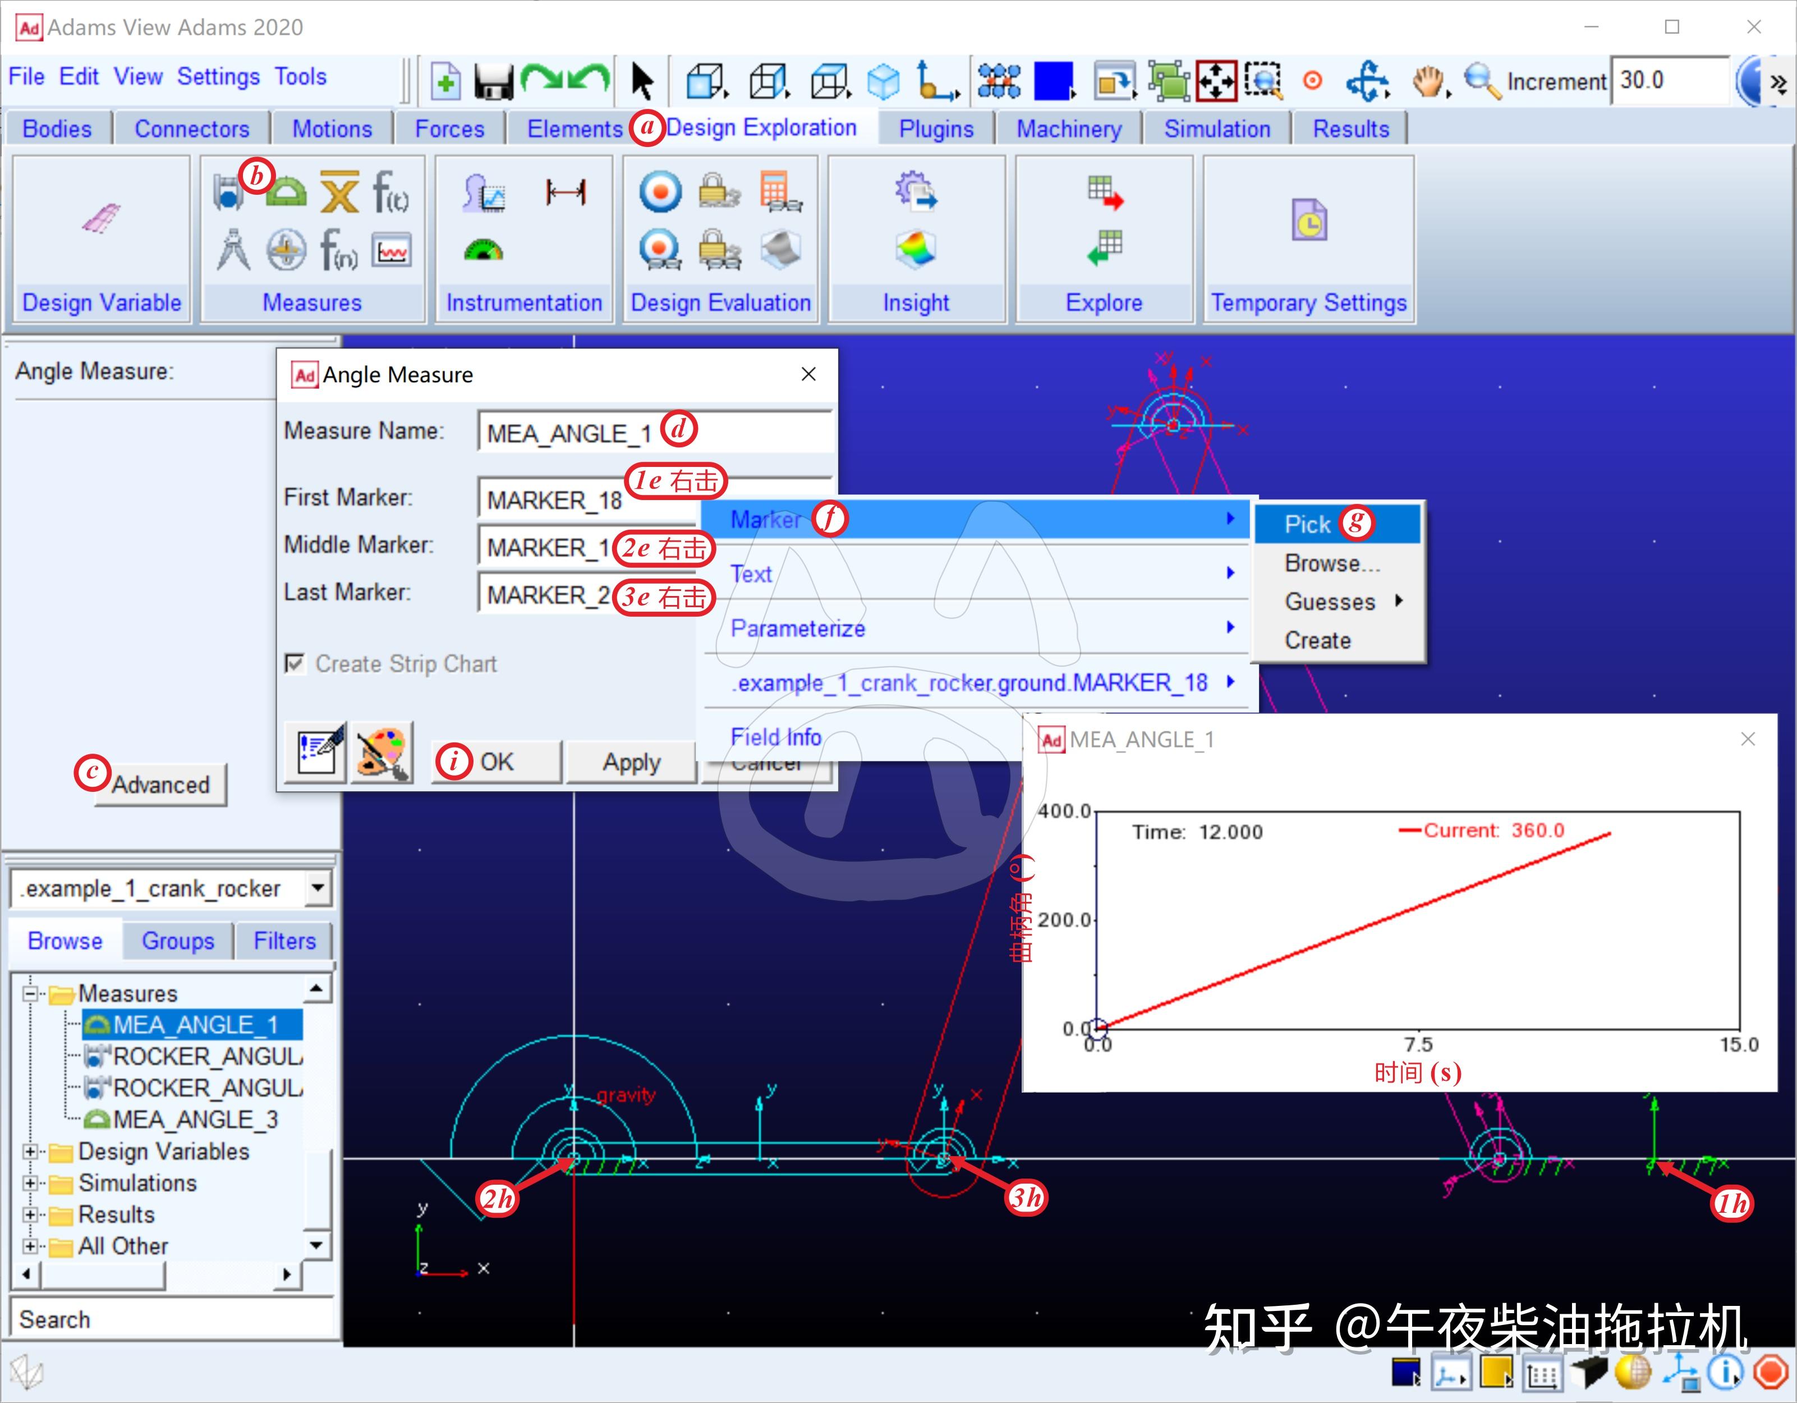Choose Pick from the Marker submenu

[x=1307, y=524]
